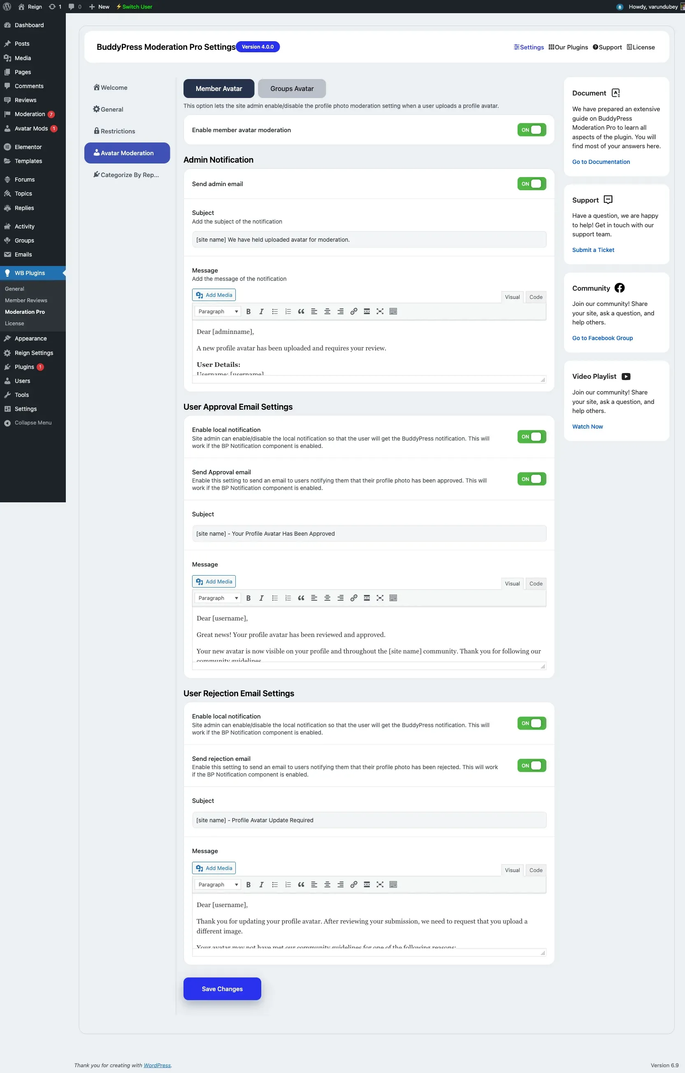The width and height of the screenshot is (685, 1073).
Task: Open Go to Documentation link
Action: (x=601, y=162)
